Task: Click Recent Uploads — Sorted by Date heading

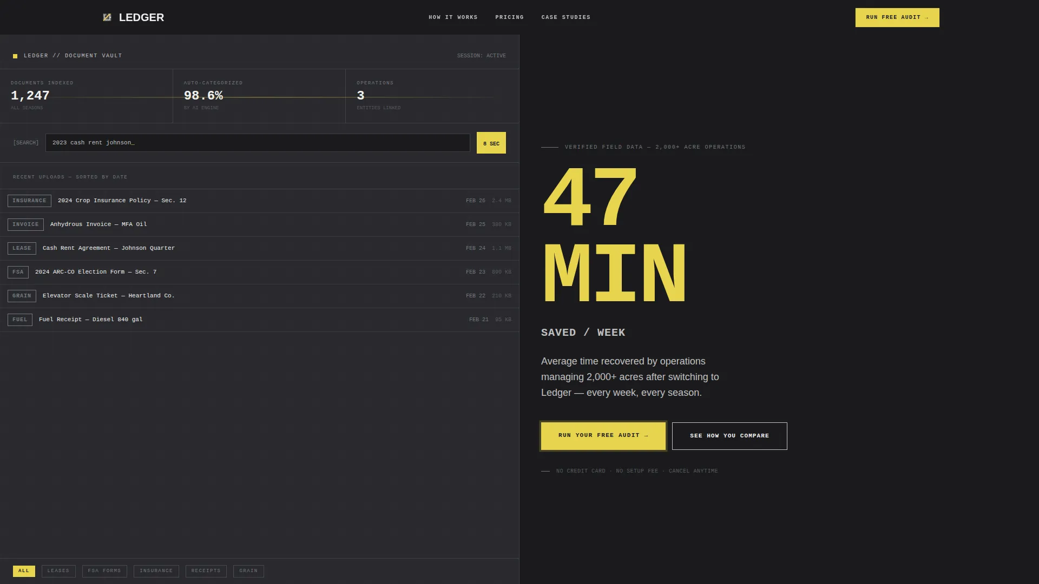Action: [x=70, y=177]
